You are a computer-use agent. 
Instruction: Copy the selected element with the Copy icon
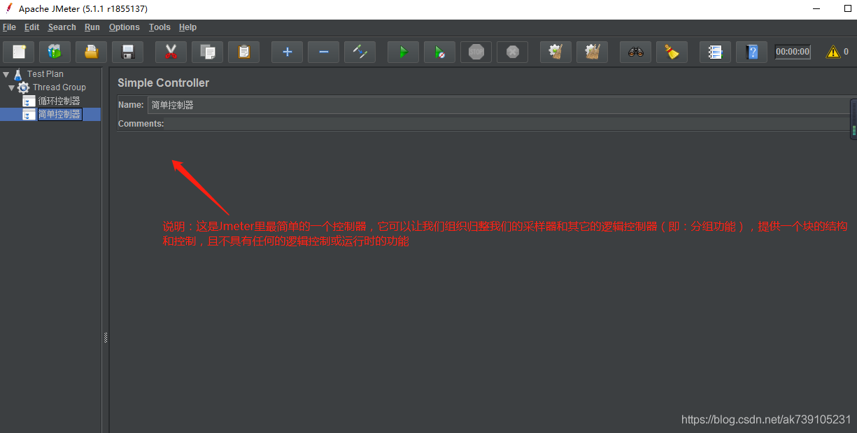(x=207, y=52)
